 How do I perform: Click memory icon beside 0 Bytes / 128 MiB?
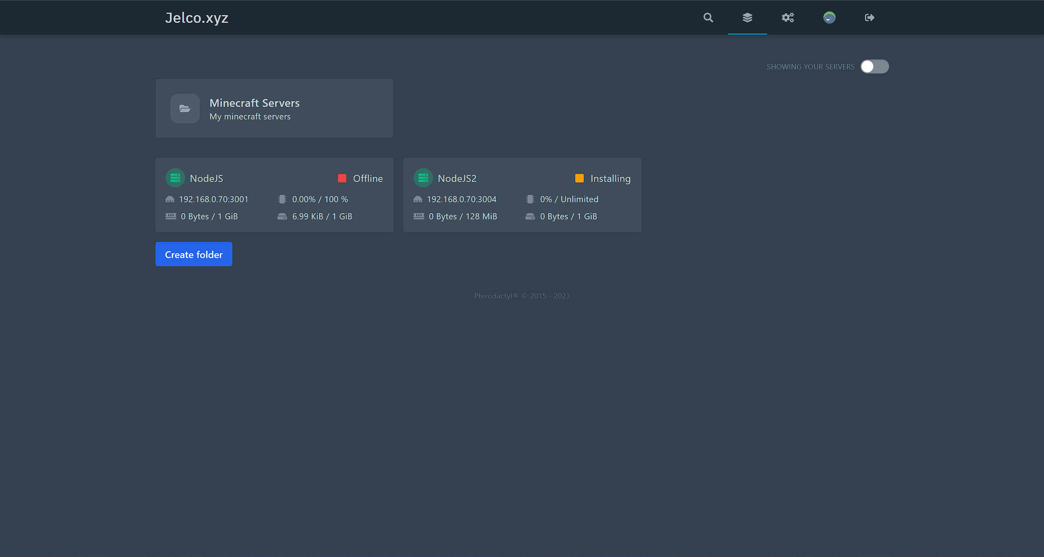pyautogui.click(x=419, y=217)
